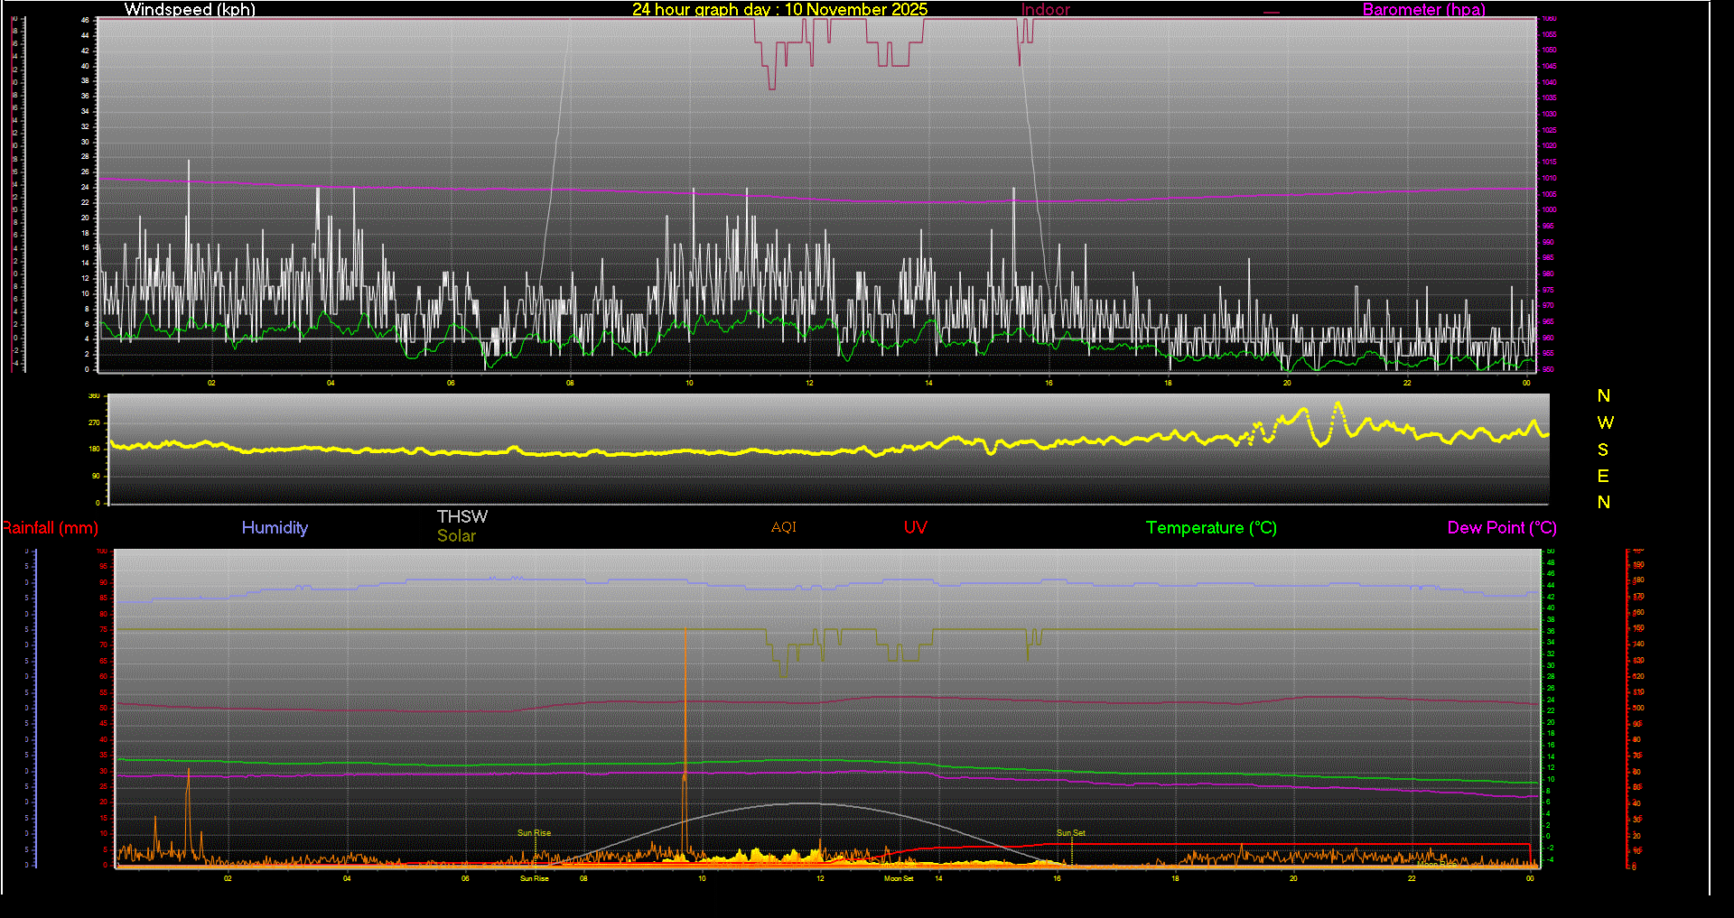This screenshot has width=1734, height=918.
Task: Click the Solar legend label
Action: click(457, 535)
